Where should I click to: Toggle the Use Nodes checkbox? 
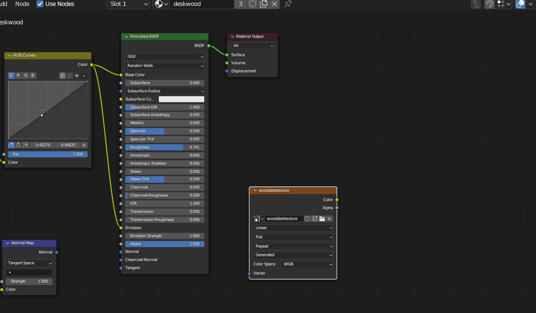pyautogui.click(x=40, y=4)
